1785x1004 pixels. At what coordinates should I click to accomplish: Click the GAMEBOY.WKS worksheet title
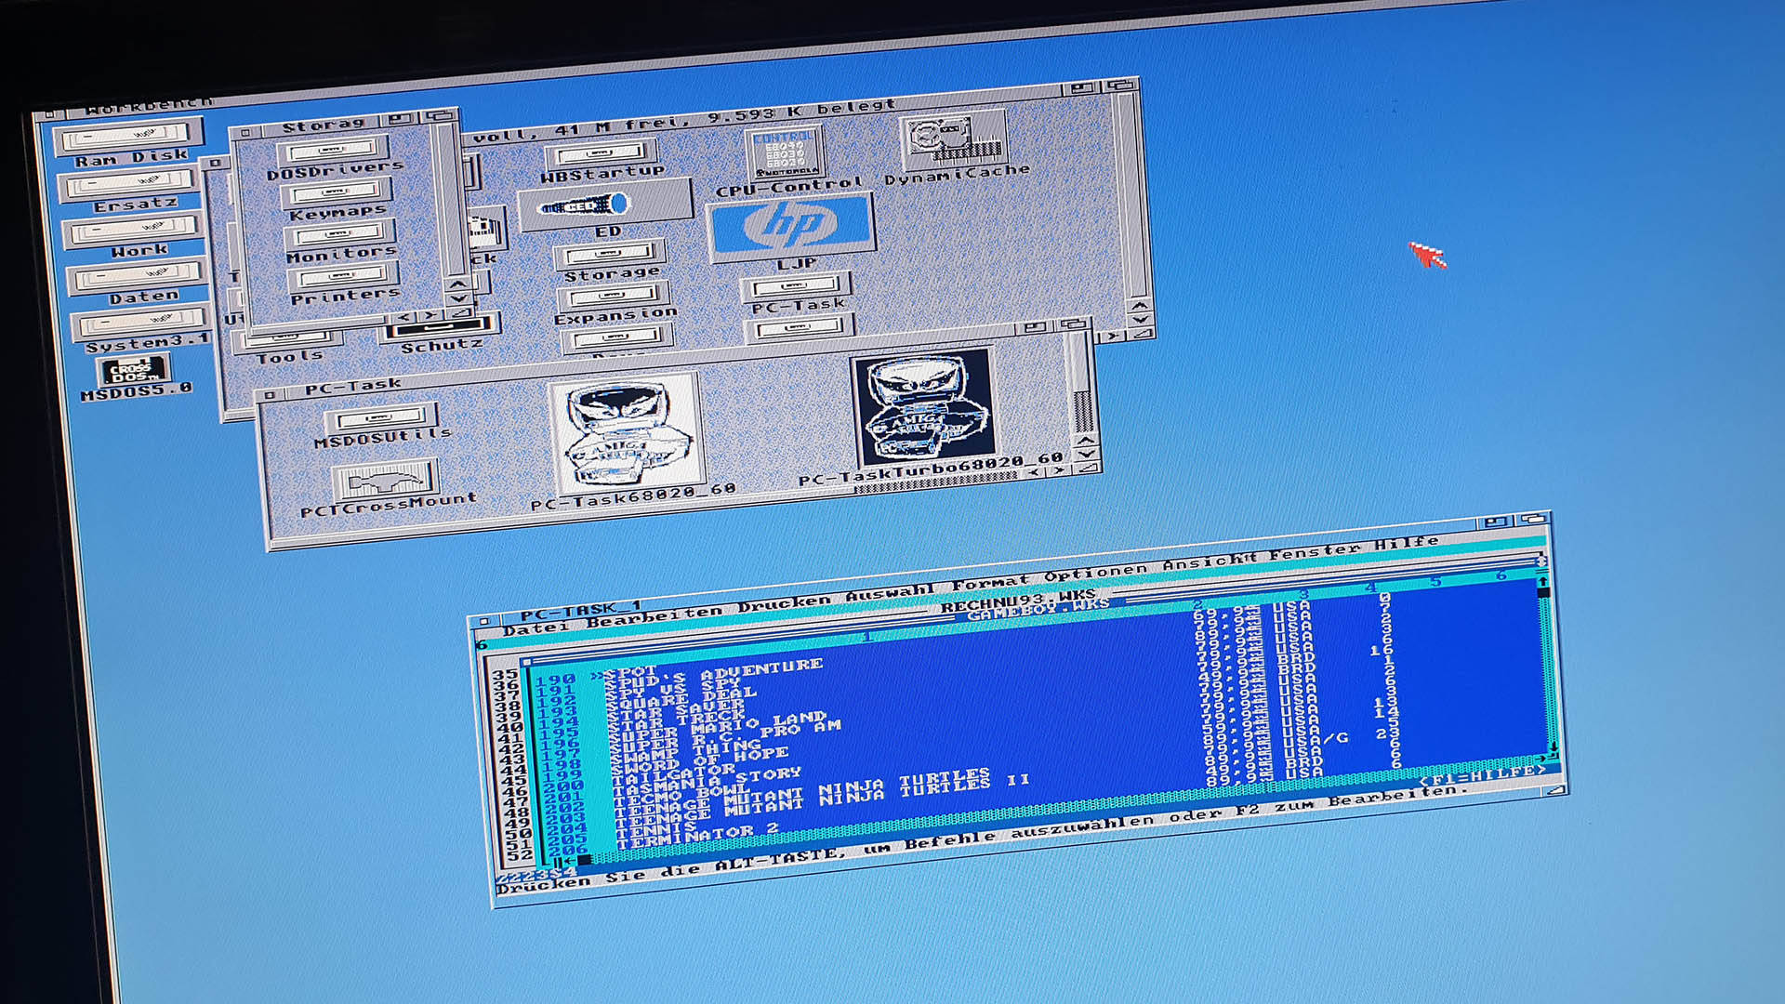(1038, 611)
